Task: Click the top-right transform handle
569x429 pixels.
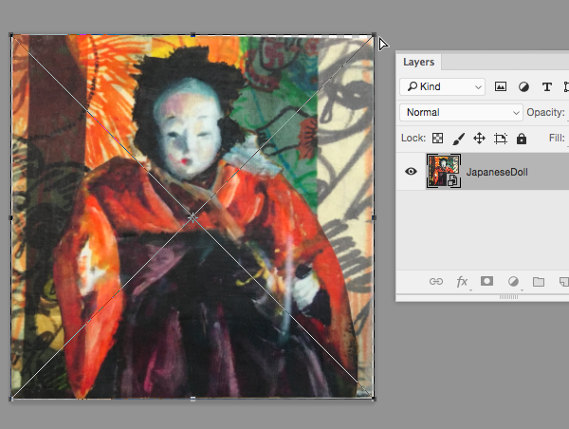Action: click(x=374, y=35)
